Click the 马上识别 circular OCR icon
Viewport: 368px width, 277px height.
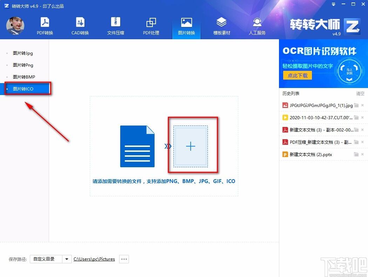tap(349, 72)
